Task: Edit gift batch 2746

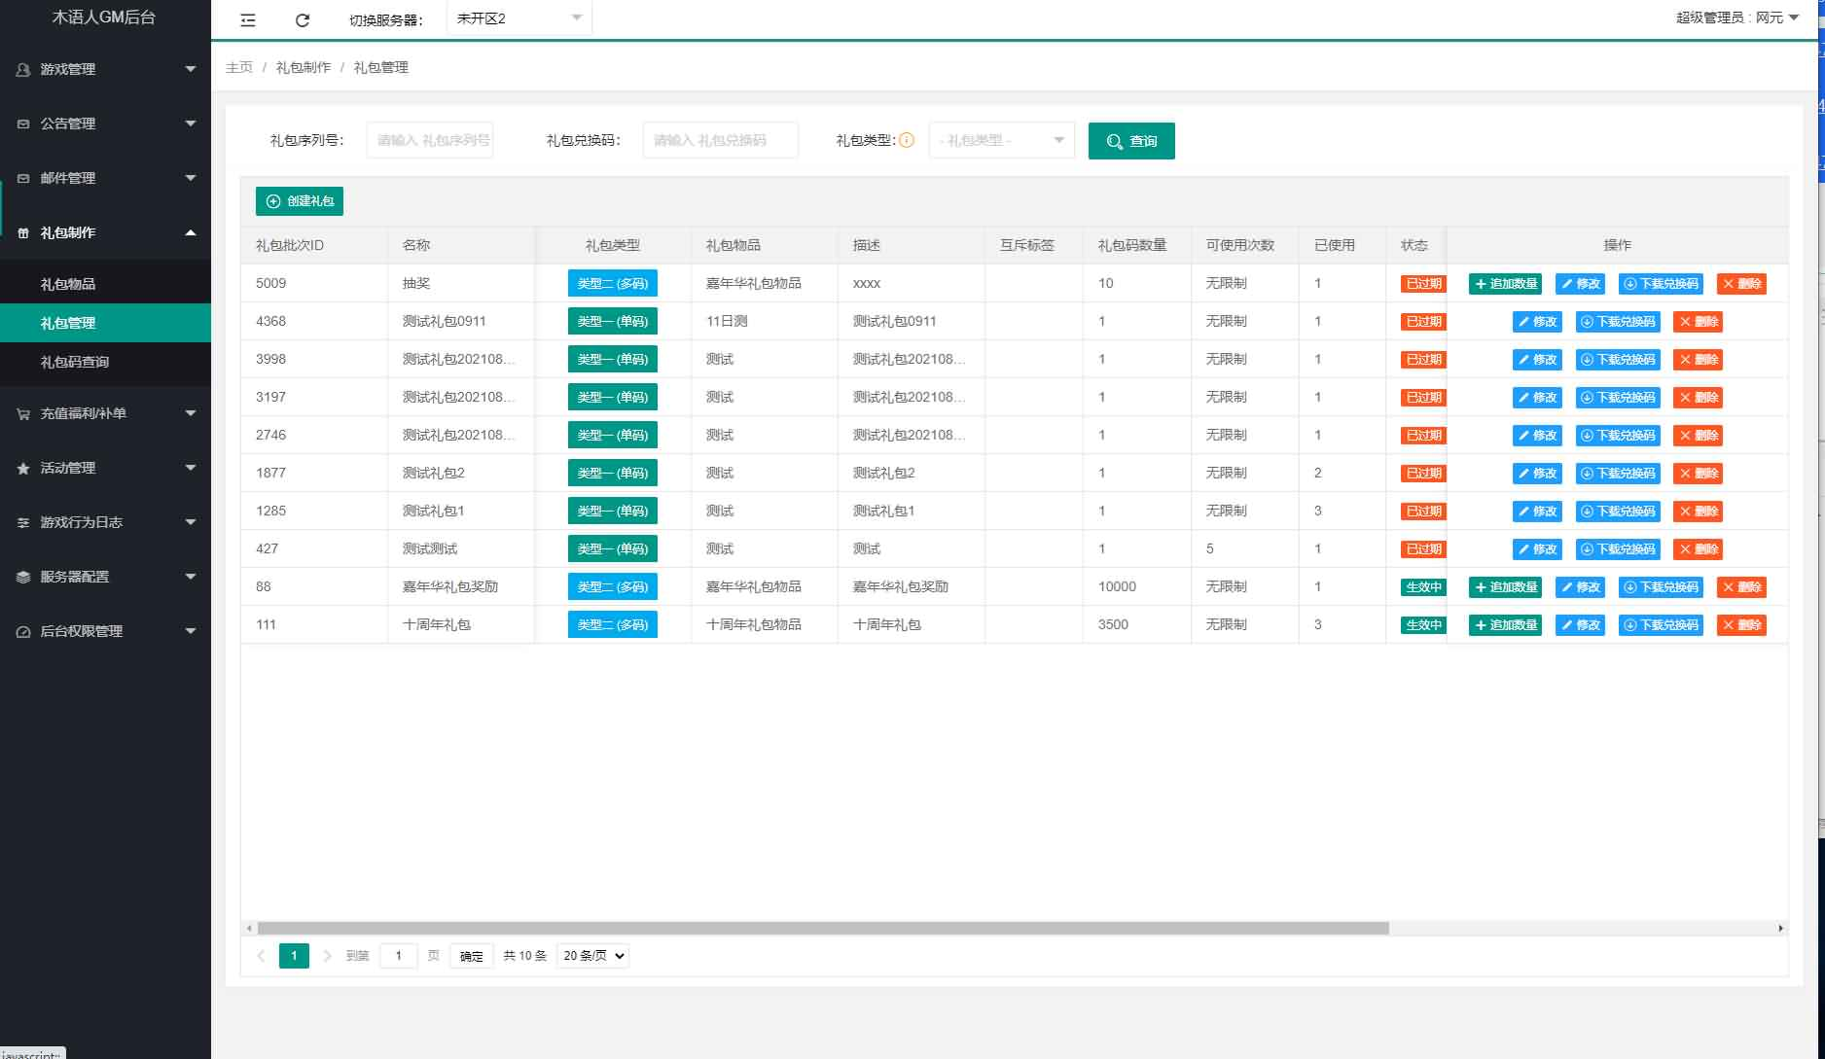Action: tap(1537, 436)
